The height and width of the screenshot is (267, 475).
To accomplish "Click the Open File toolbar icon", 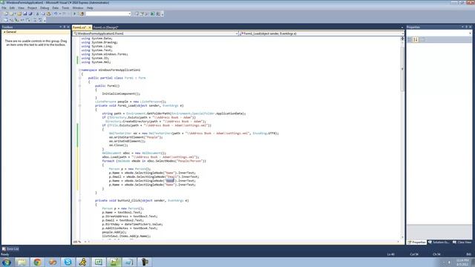I will coord(19,13).
